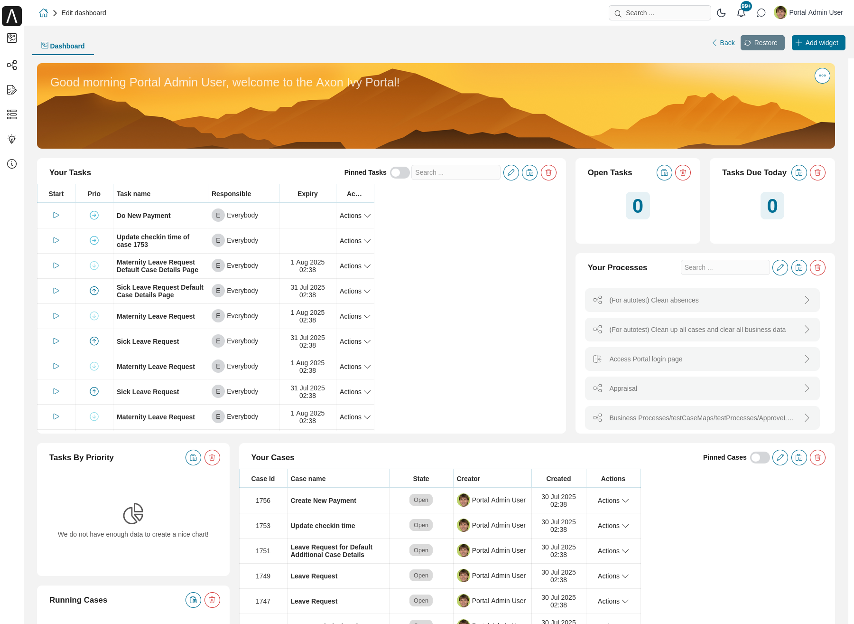Click the info icon at sidebar bottom
This screenshot has width=854, height=624.
tap(12, 164)
